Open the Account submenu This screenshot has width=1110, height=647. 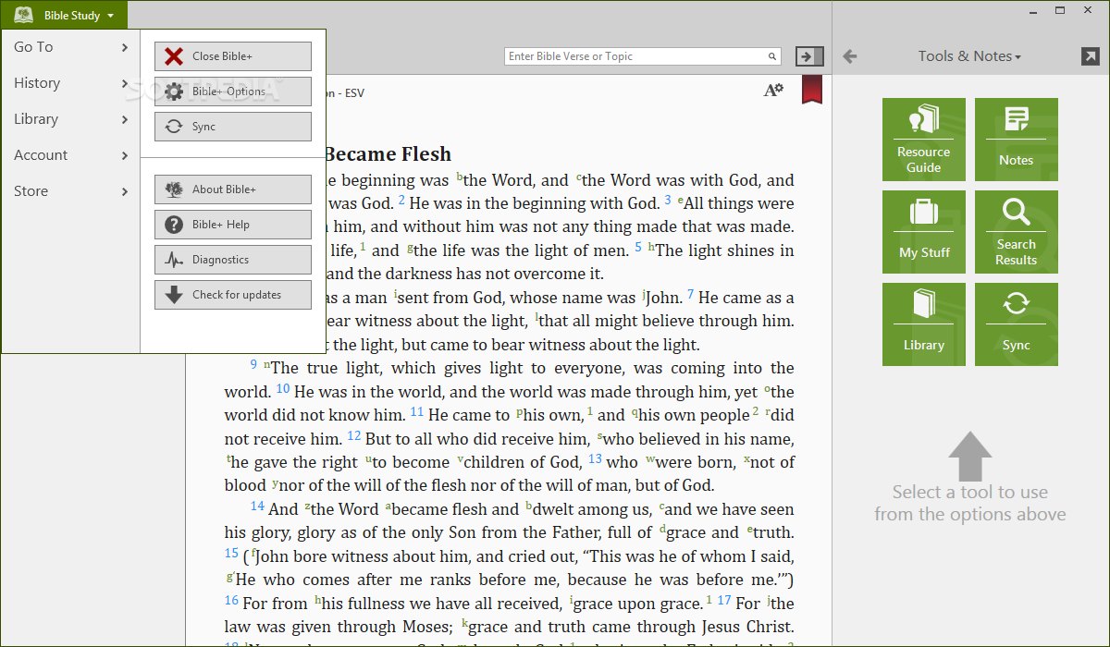[x=70, y=155]
